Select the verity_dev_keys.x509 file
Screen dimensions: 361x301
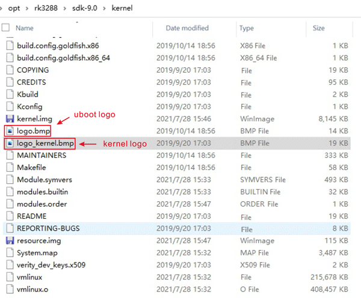tap(55, 265)
